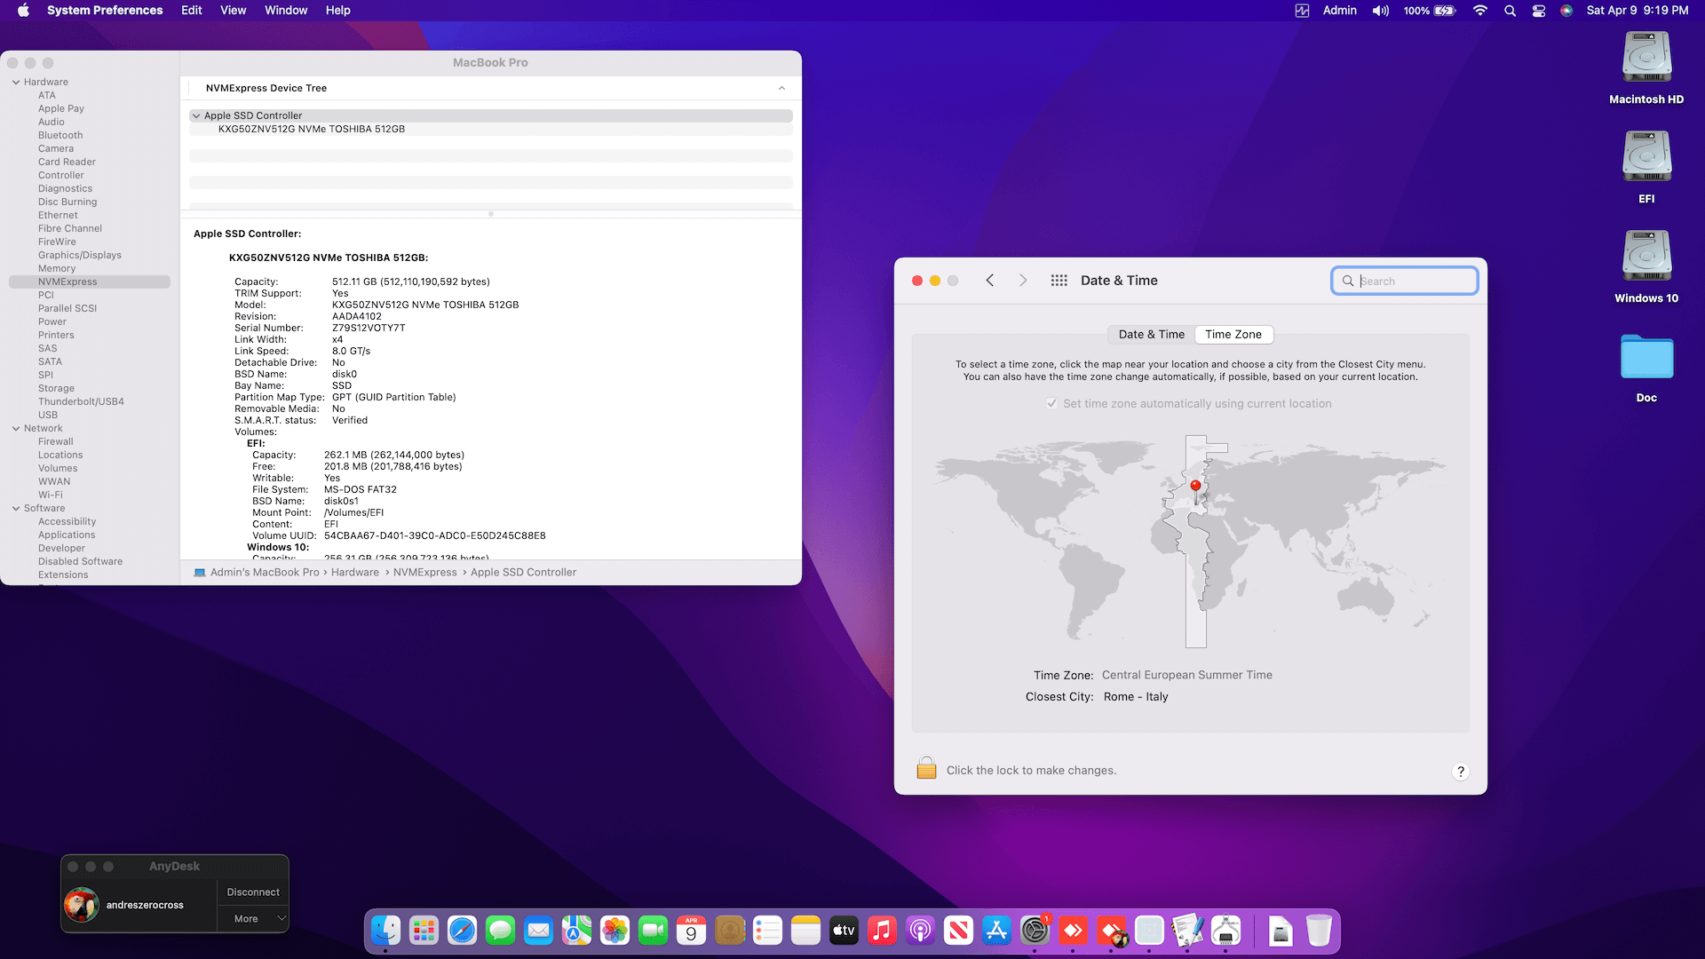This screenshot has width=1705, height=959.
Task: Open Control Center in the menu bar
Action: point(1539,11)
